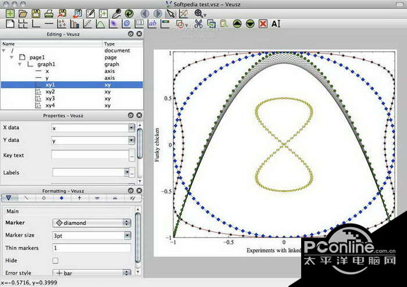This screenshot has width=407, height=287.
Task: Toggle the Hide checkbox
Action: point(55,261)
